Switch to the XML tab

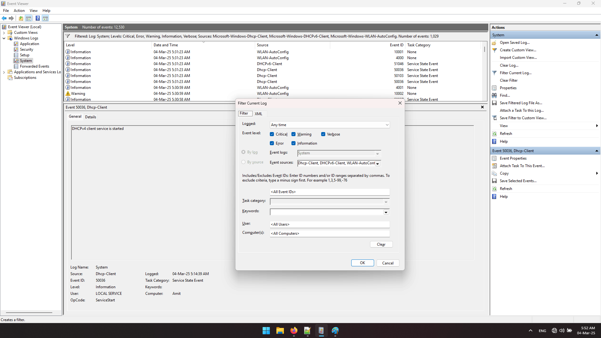click(258, 114)
